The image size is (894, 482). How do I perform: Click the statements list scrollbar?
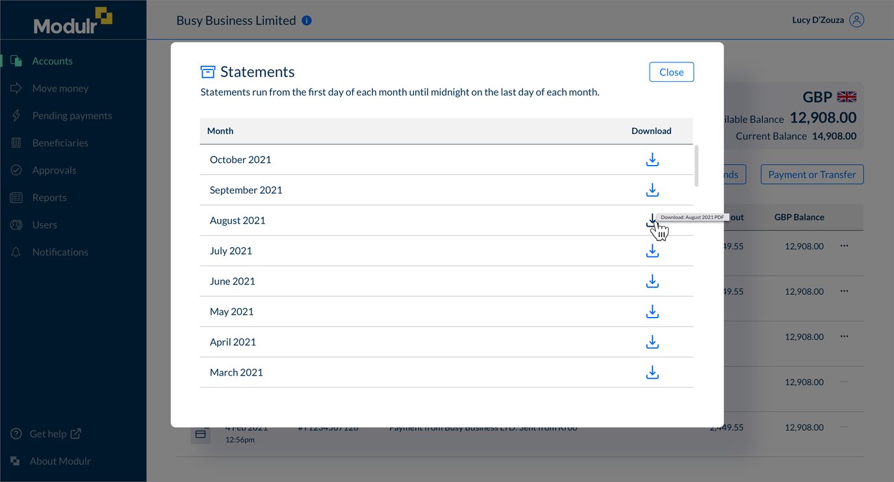[x=697, y=166]
